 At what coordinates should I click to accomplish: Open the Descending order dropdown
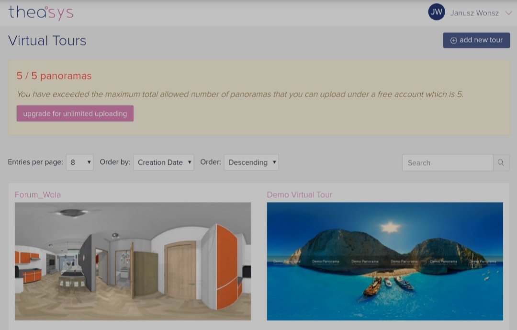[x=251, y=162]
